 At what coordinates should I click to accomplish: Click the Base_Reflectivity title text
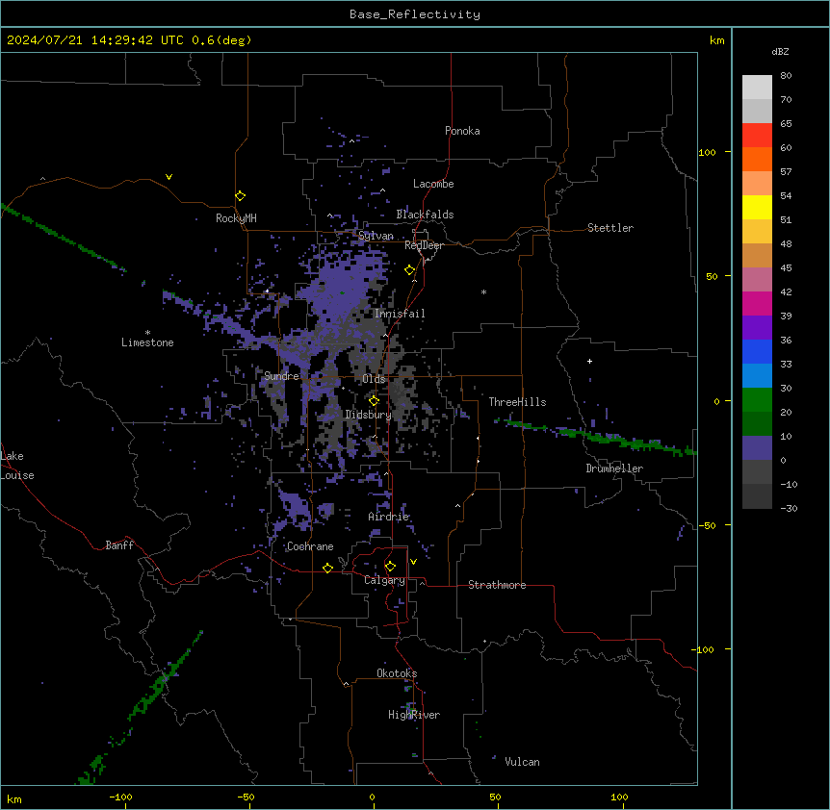tap(415, 14)
